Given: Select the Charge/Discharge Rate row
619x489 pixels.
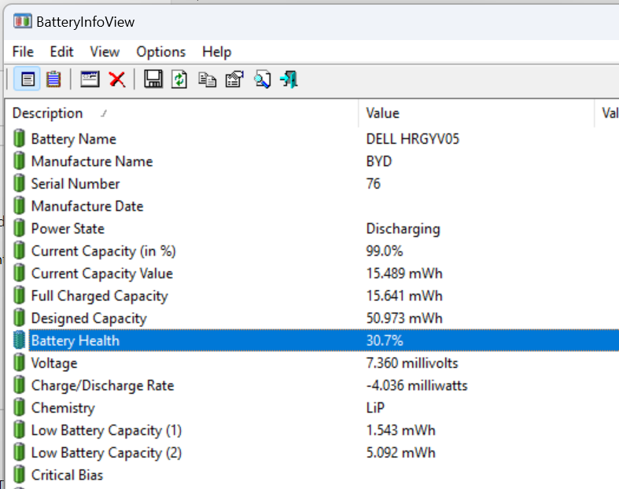Looking at the screenshot, I should [312, 385].
